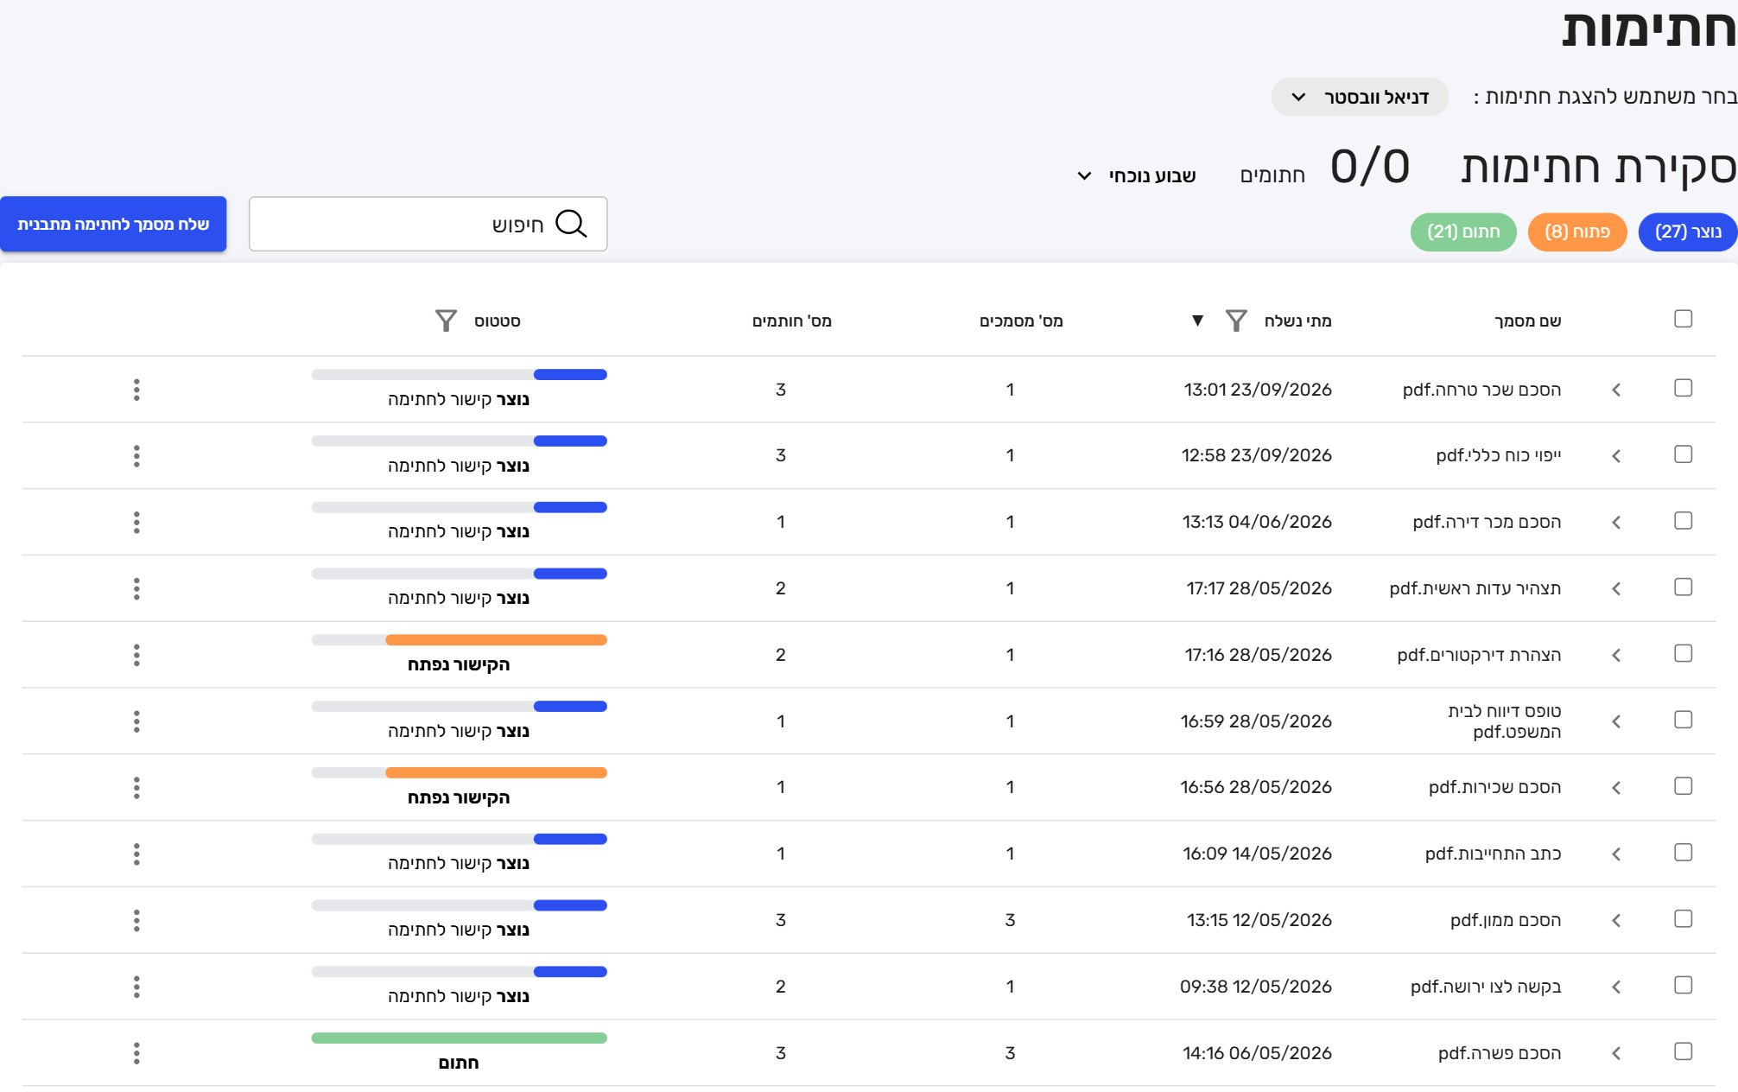Viewport: 1738px width, 1092px height.
Task: Expand row chevron for הסכם שכירות.pdf
Action: (x=1616, y=787)
